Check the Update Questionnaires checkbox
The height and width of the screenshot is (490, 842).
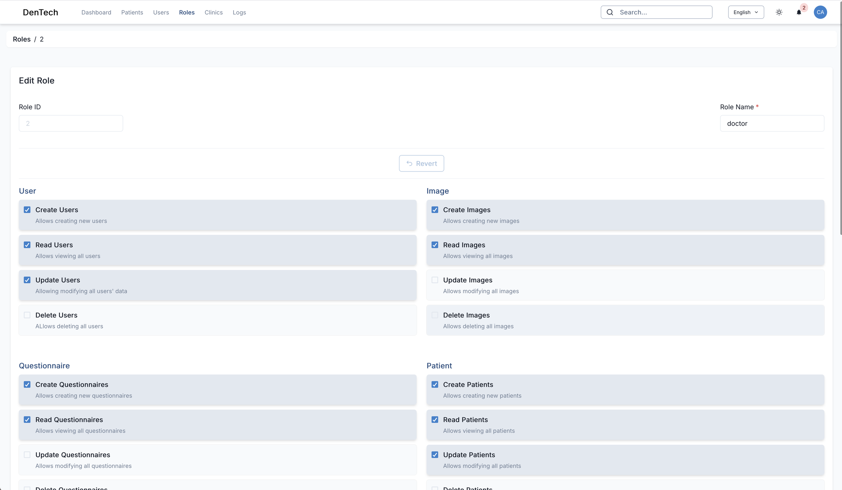click(27, 455)
